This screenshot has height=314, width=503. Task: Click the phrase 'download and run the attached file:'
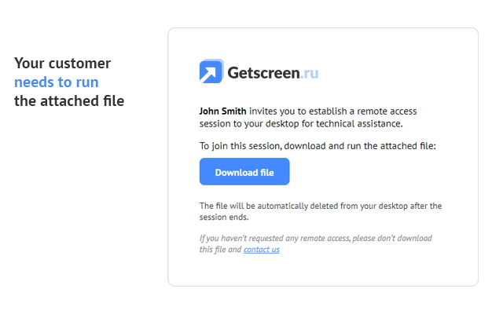pyautogui.click(x=360, y=146)
